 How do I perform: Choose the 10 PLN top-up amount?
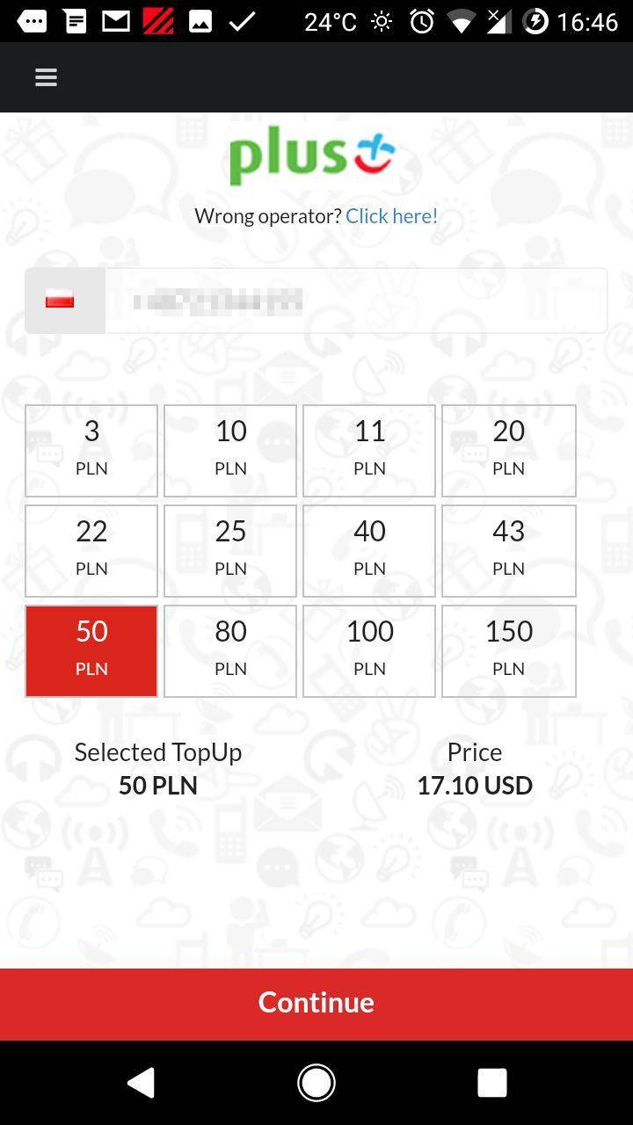click(230, 451)
